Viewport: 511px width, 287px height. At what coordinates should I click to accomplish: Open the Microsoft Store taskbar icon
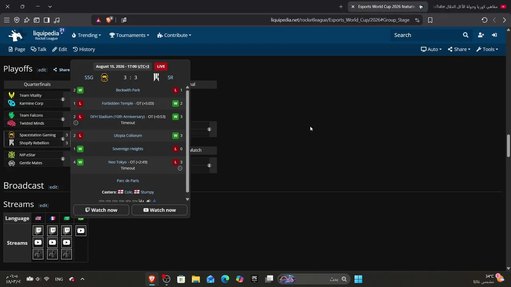(x=181, y=279)
